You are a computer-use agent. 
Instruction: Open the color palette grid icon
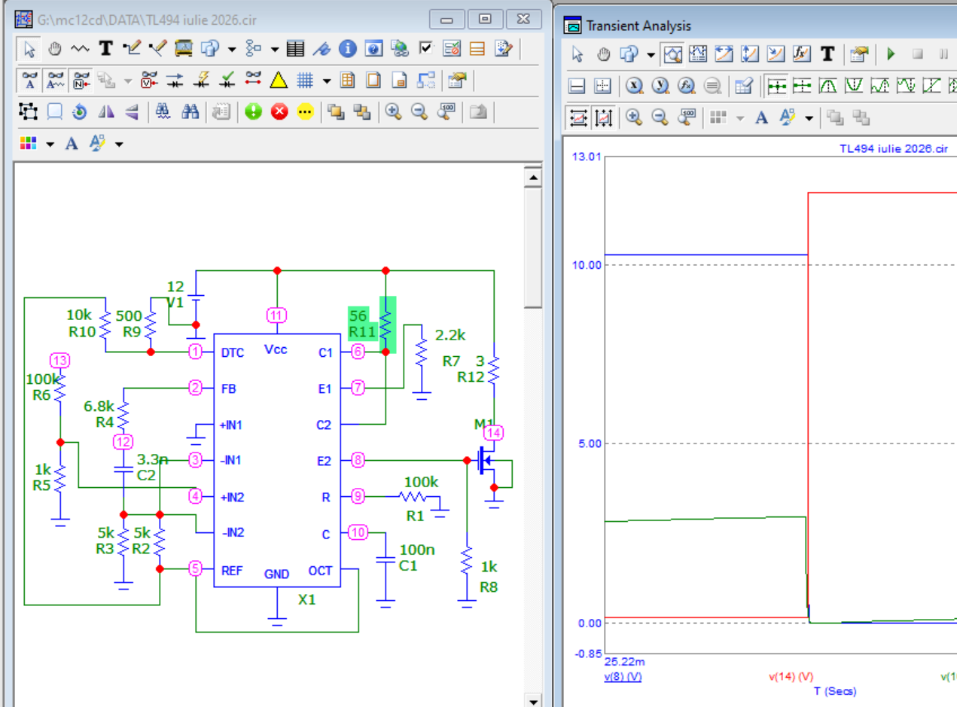(x=29, y=143)
